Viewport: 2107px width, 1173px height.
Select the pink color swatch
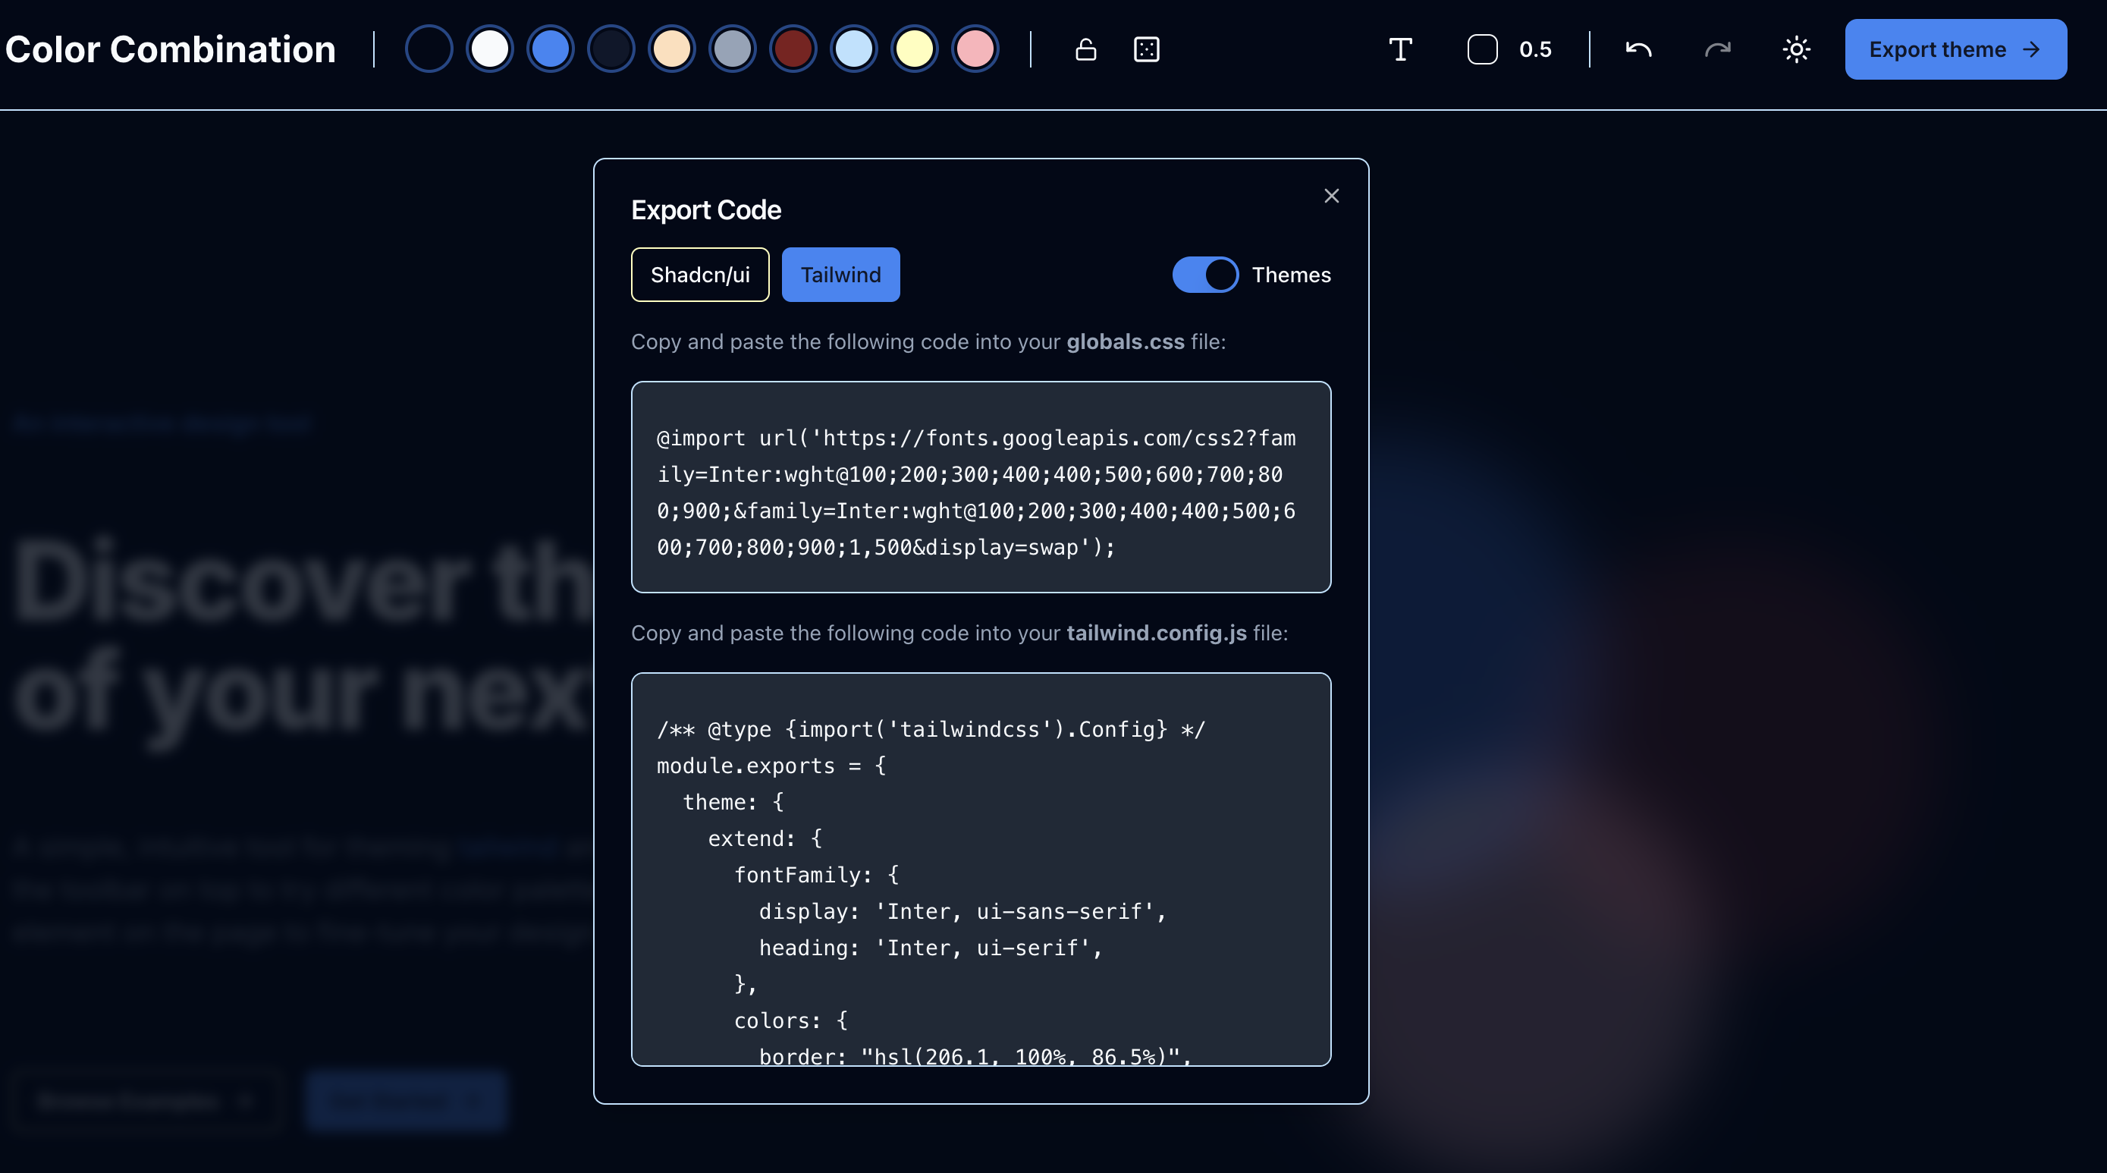point(975,49)
